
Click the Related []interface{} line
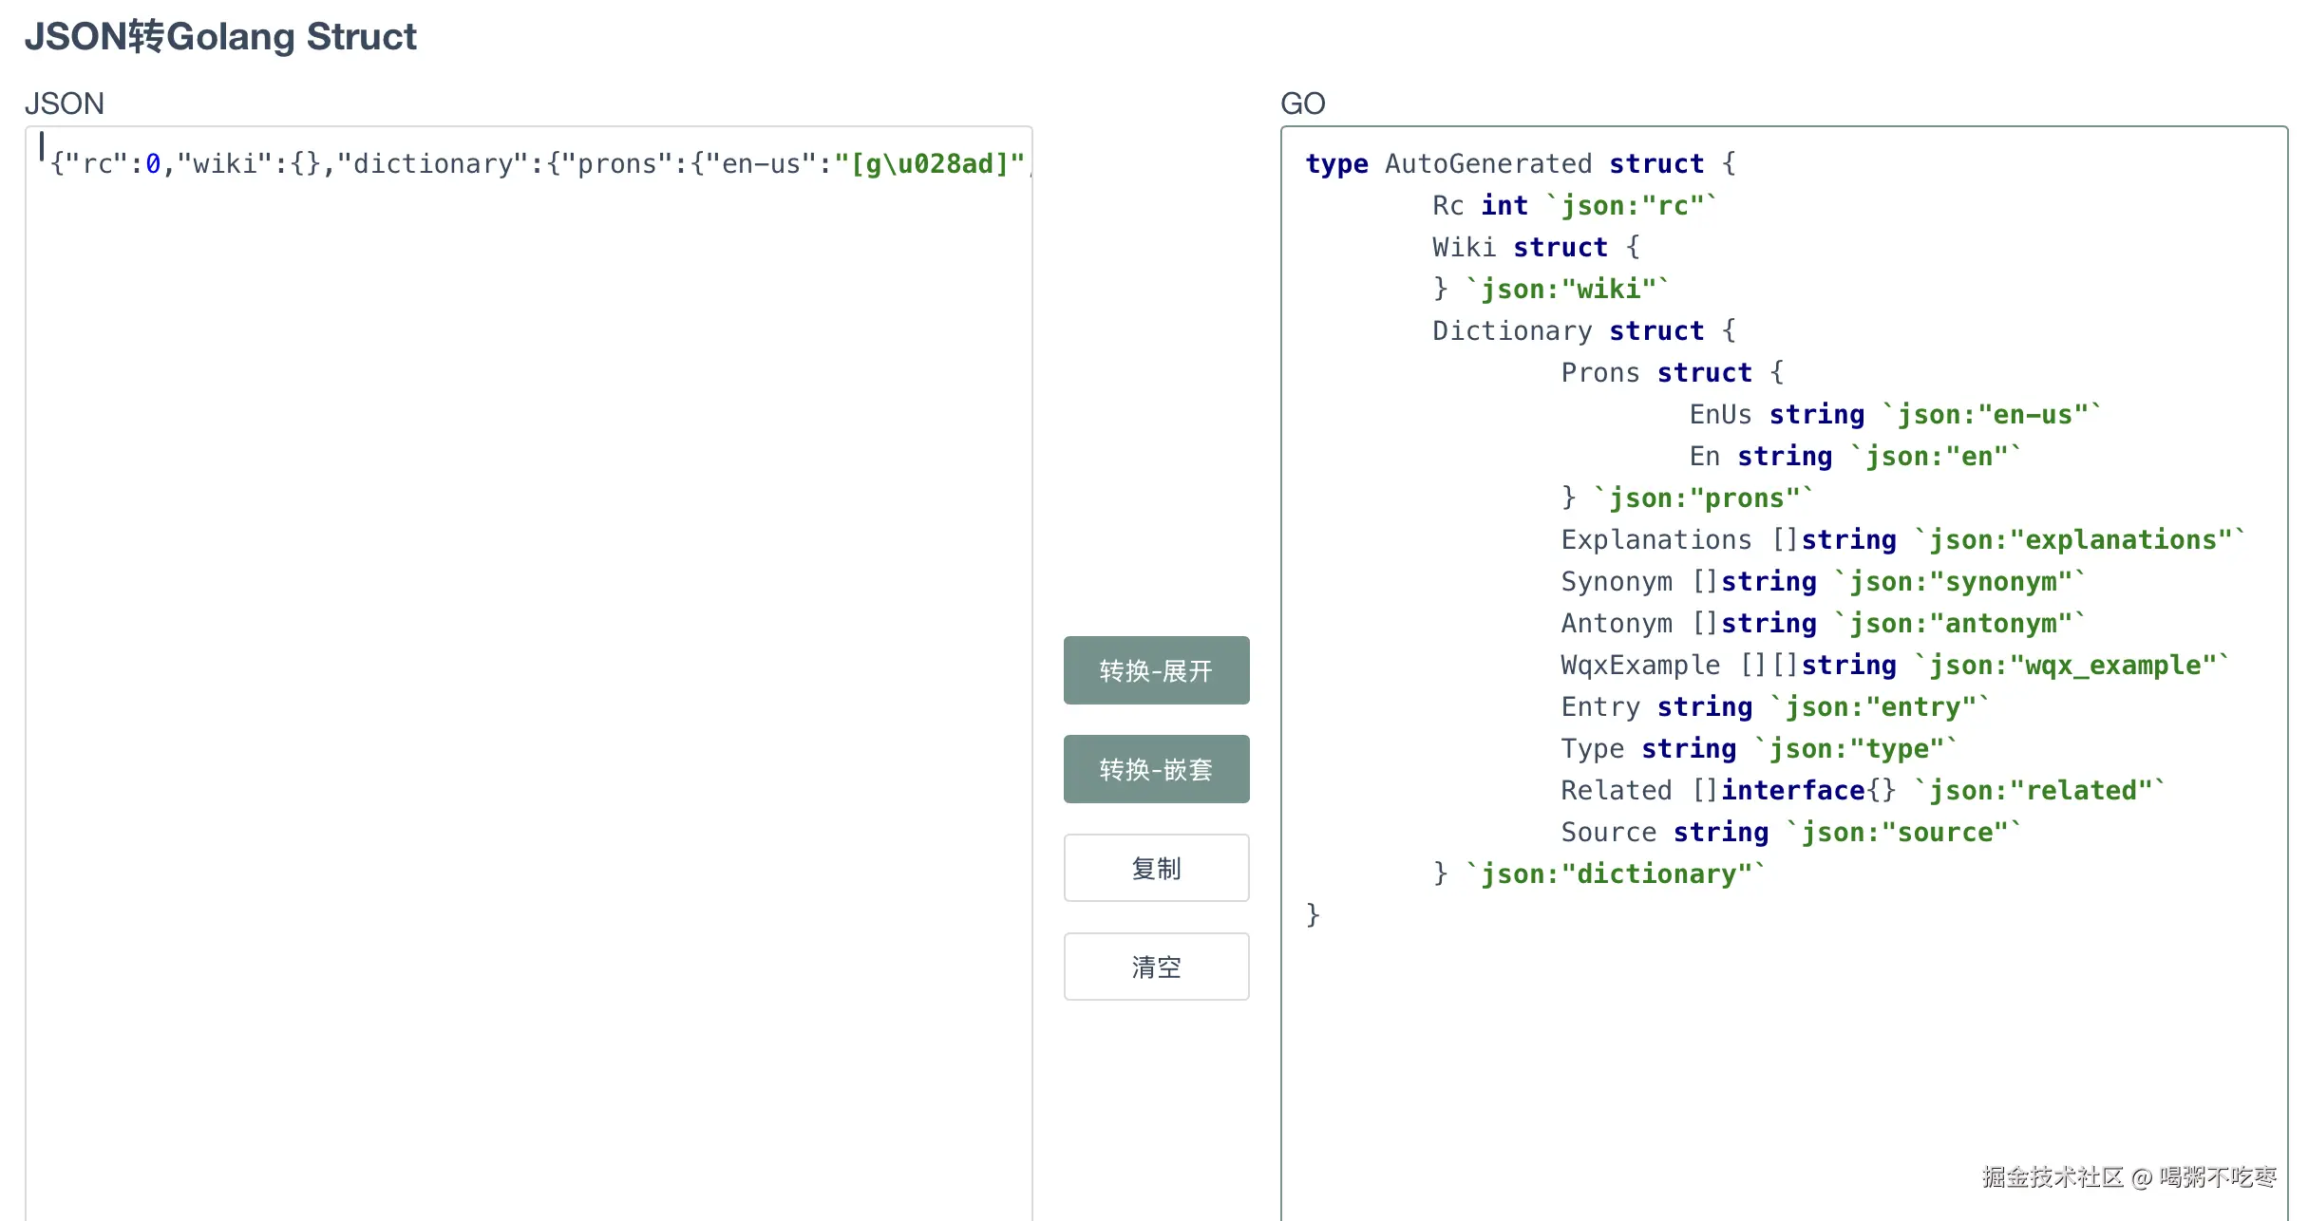pos(1862,791)
